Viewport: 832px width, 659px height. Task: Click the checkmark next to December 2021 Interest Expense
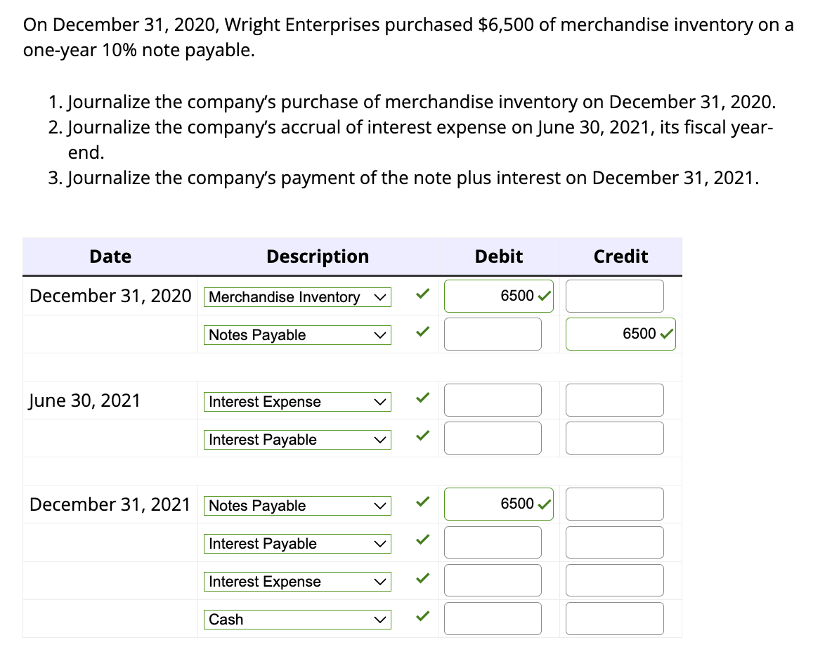tap(422, 579)
